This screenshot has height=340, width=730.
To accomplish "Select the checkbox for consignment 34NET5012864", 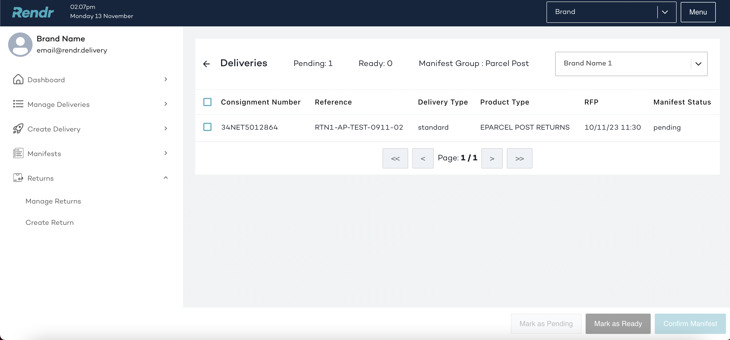I will click(x=207, y=127).
